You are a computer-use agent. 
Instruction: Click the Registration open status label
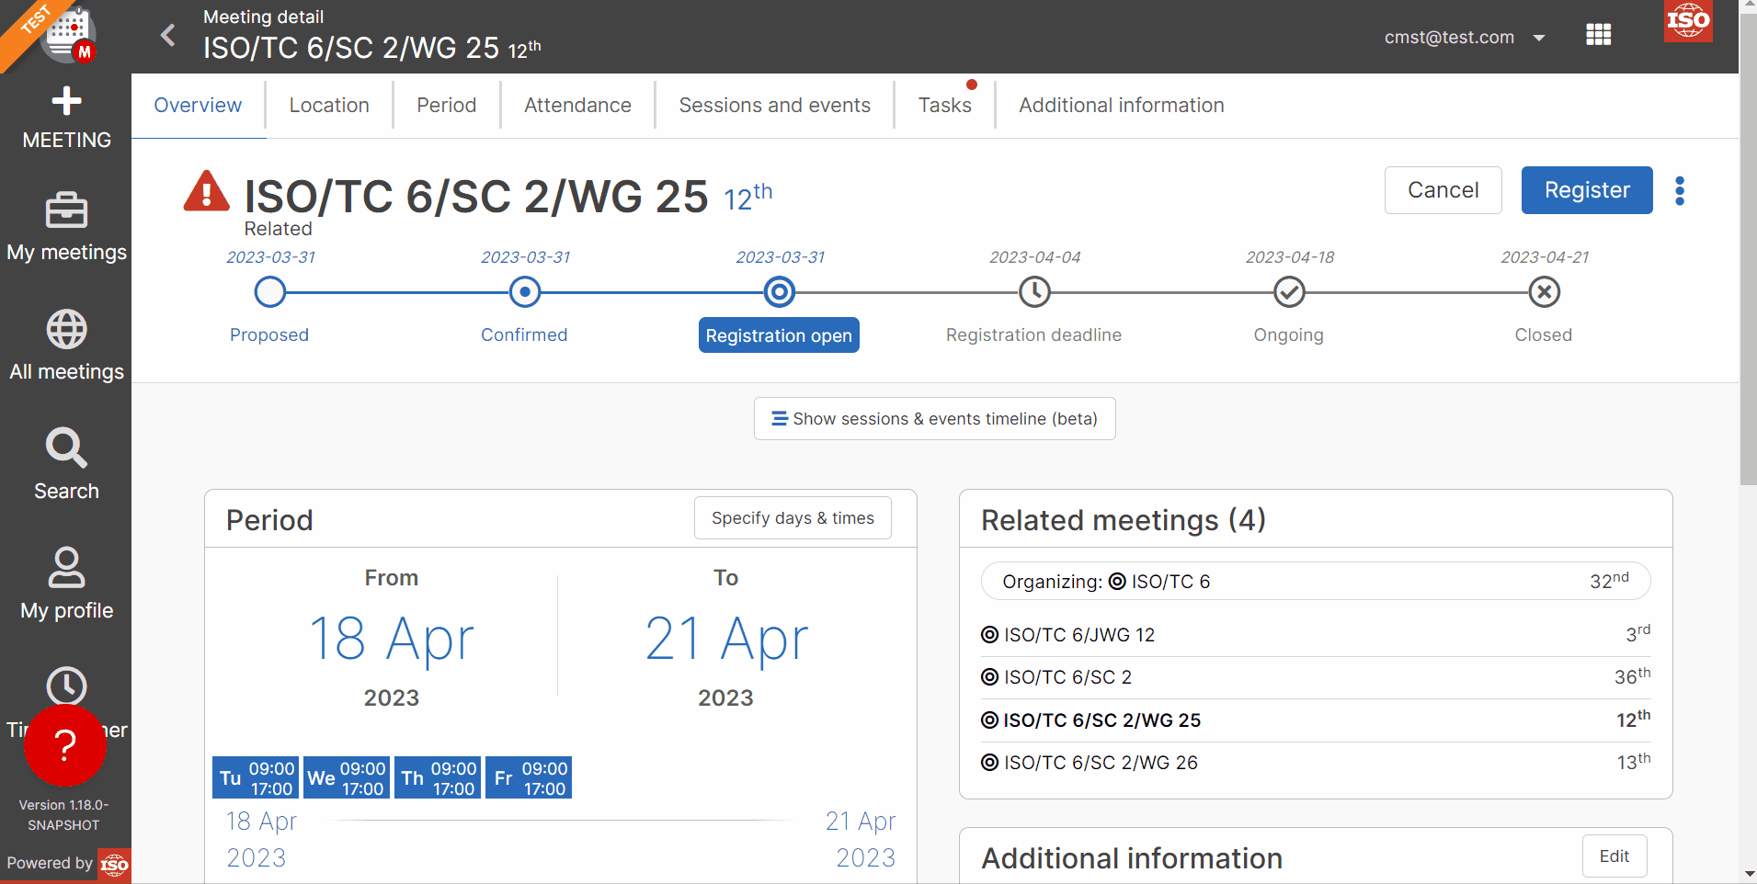[779, 335]
